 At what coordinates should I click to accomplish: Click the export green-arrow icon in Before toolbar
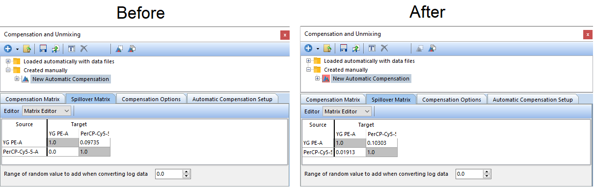pos(55,49)
